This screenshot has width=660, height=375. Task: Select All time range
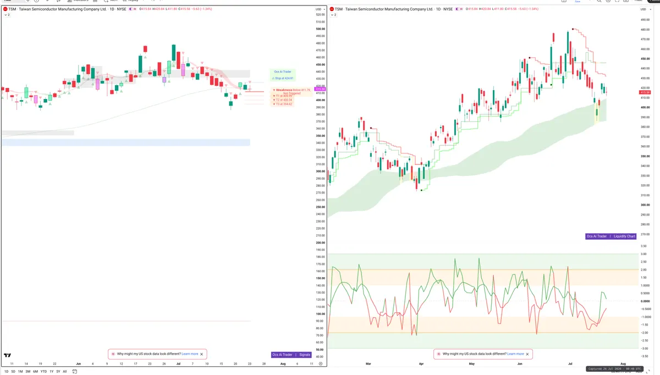tap(64, 372)
